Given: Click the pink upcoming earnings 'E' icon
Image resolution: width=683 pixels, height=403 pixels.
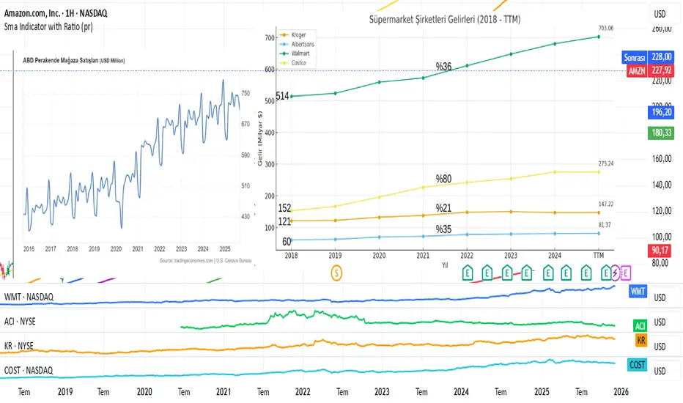Looking at the screenshot, I should [x=626, y=273].
